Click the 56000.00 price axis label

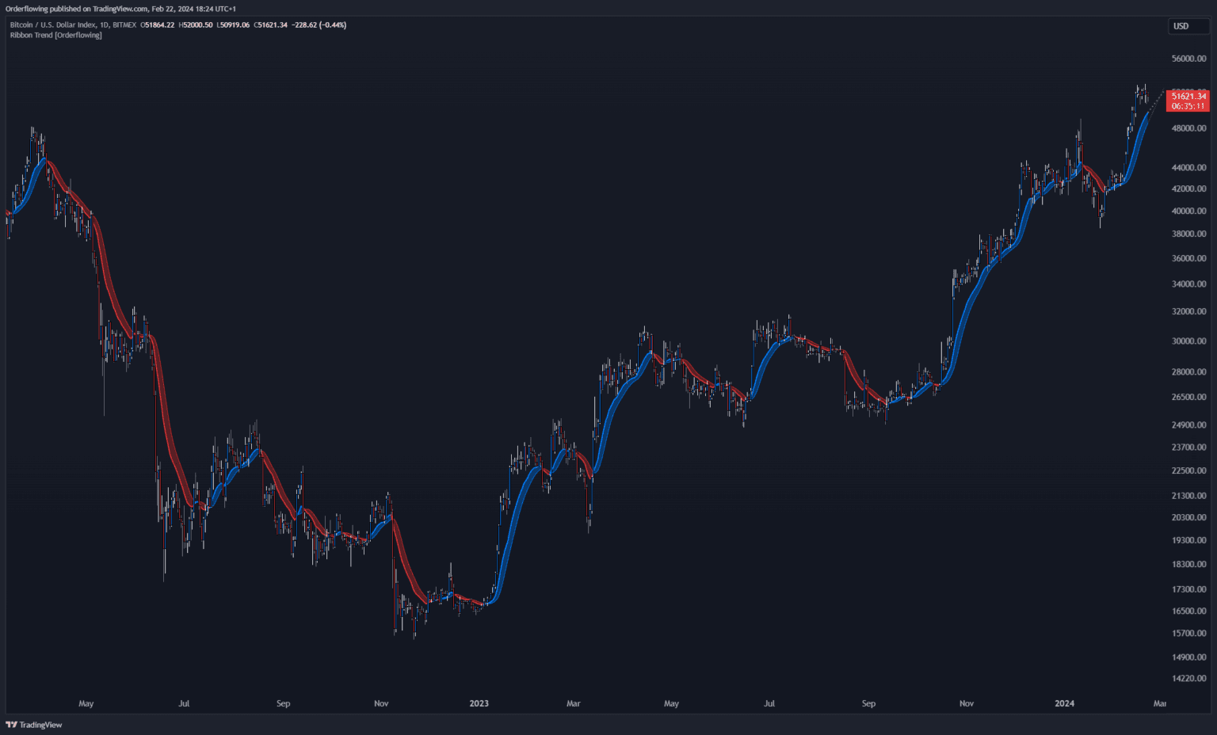[x=1188, y=59]
